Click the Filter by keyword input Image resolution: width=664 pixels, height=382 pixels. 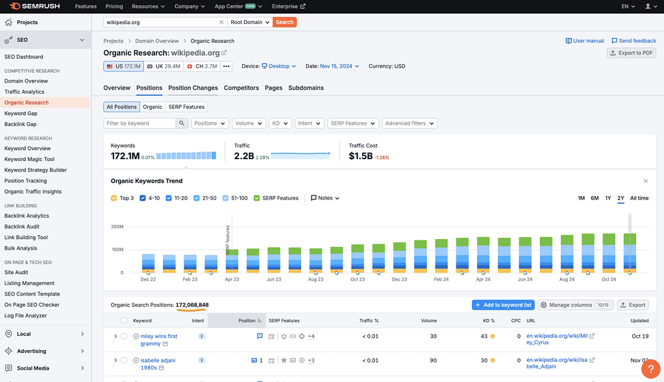coord(140,123)
